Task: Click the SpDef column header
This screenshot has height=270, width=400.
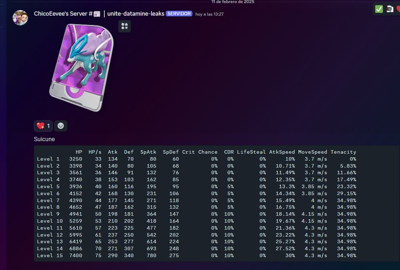Action: coord(171,152)
